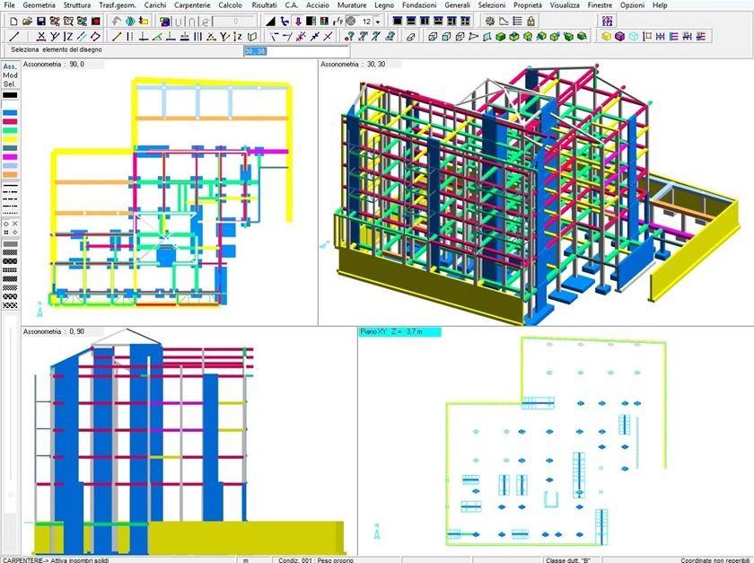The image size is (754, 563).
Task: Open the Fondazioni menu
Action: click(x=418, y=5)
